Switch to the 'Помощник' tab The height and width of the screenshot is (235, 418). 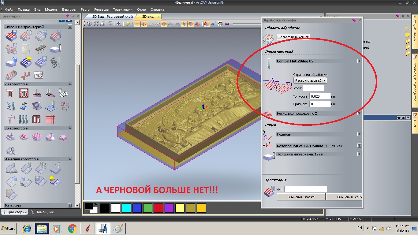(42, 212)
